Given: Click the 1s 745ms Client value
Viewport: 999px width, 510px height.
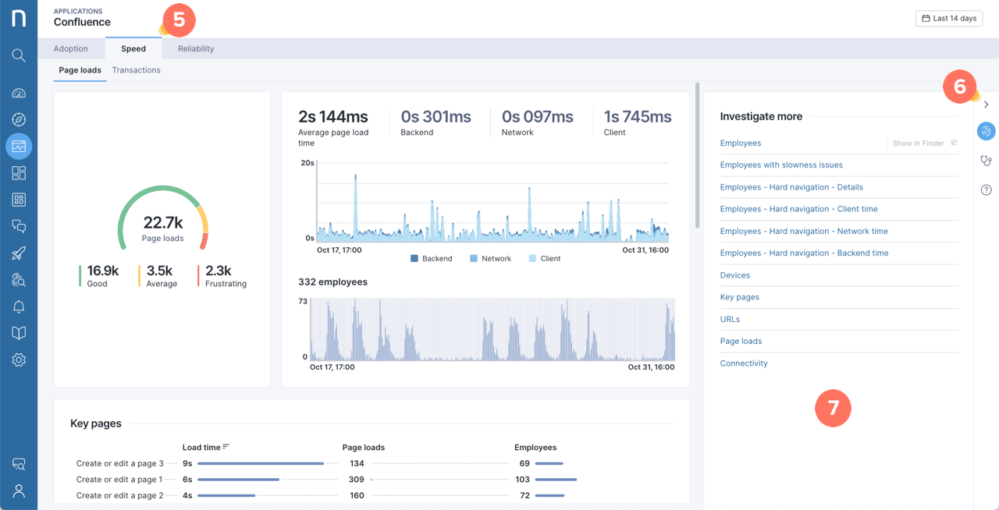Looking at the screenshot, I should [x=638, y=117].
